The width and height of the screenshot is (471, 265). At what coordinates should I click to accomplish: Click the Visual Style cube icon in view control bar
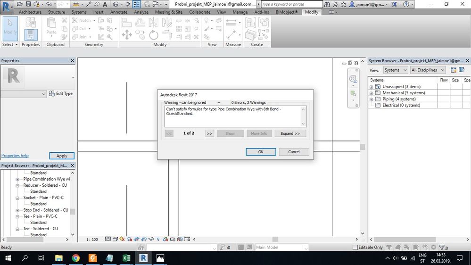click(115, 239)
